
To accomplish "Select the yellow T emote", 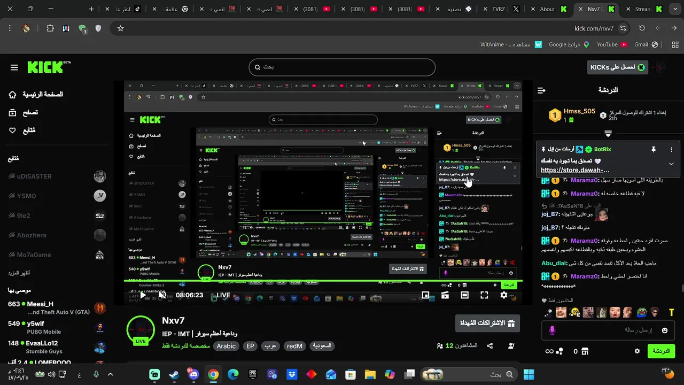I will point(672,312).
